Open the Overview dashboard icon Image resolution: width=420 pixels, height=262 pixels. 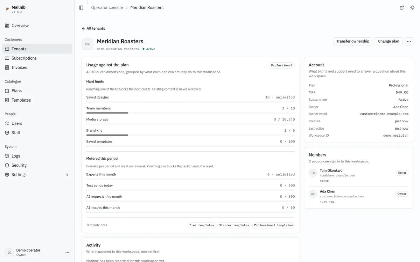tap(7, 26)
